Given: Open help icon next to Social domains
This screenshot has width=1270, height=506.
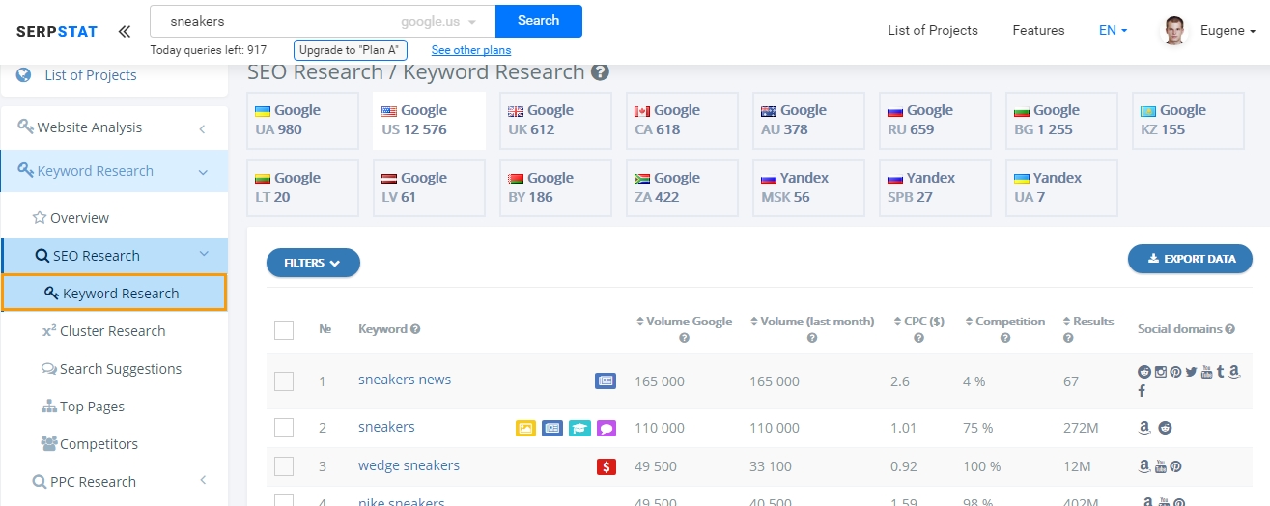Looking at the screenshot, I should click(x=1229, y=329).
